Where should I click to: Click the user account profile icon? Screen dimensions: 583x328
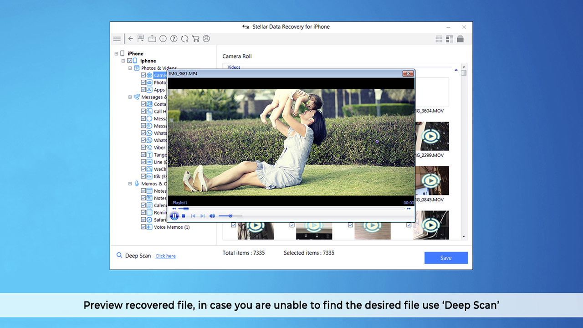[x=206, y=39]
